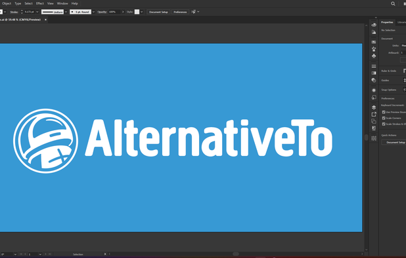Open the Transparency panel icon
The height and width of the screenshot is (258, 406).
374,81
